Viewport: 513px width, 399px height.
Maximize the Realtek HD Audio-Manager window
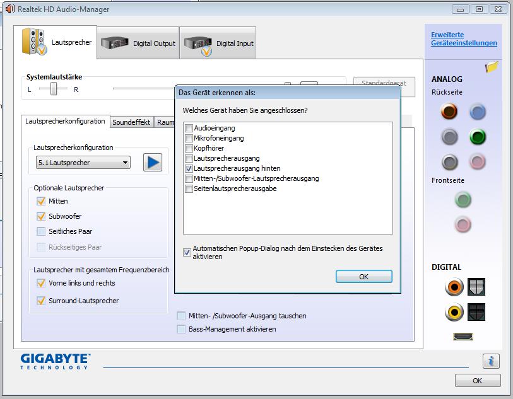point(479,9)
